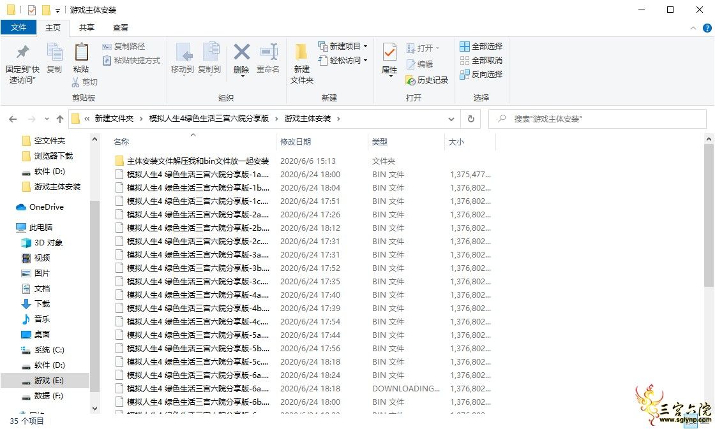The width and height of the screenshot is (715, 429).
Task: Click the Edit (编辑) command
Action: (x=419, y=64)
